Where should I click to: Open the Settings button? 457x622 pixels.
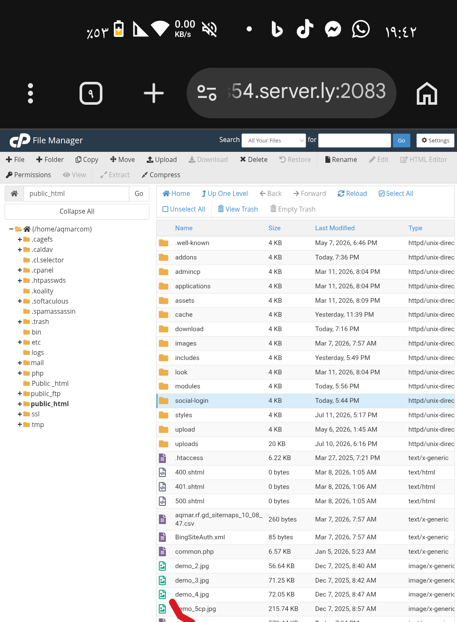pos(435,140)
